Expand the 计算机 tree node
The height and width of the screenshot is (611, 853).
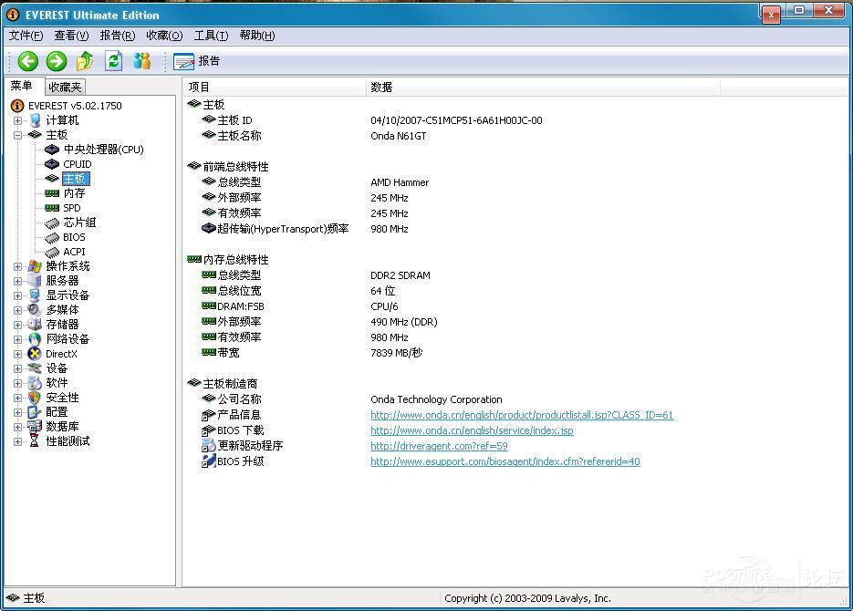(18, 120)
